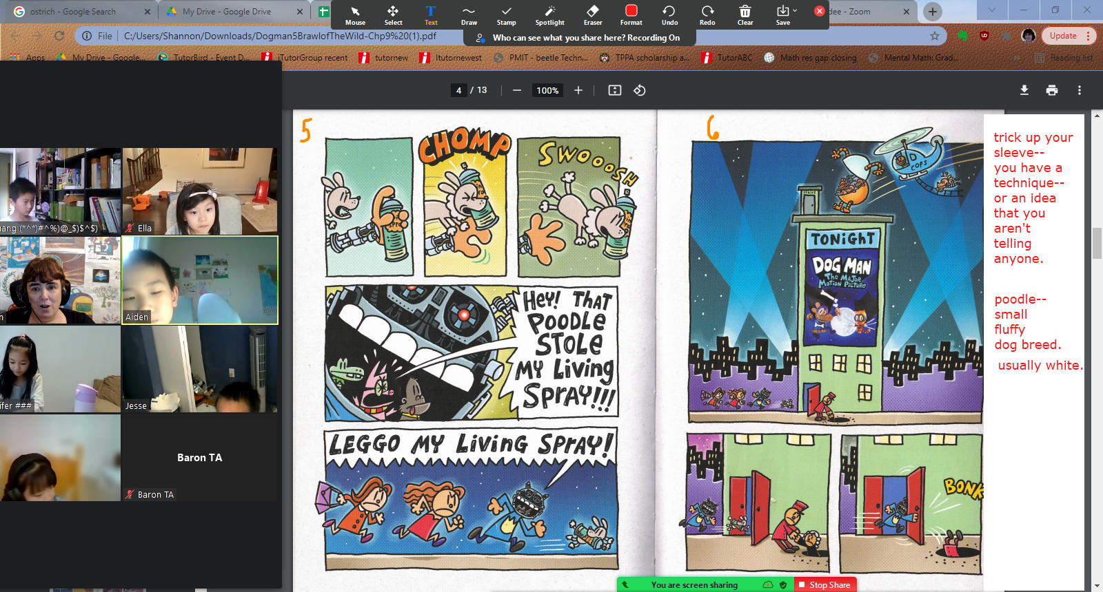Go back to previous page

pos(15,36)
